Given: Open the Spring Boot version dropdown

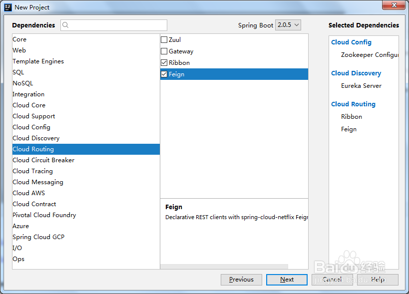Looking at the screenshot, I should [288, 25].
